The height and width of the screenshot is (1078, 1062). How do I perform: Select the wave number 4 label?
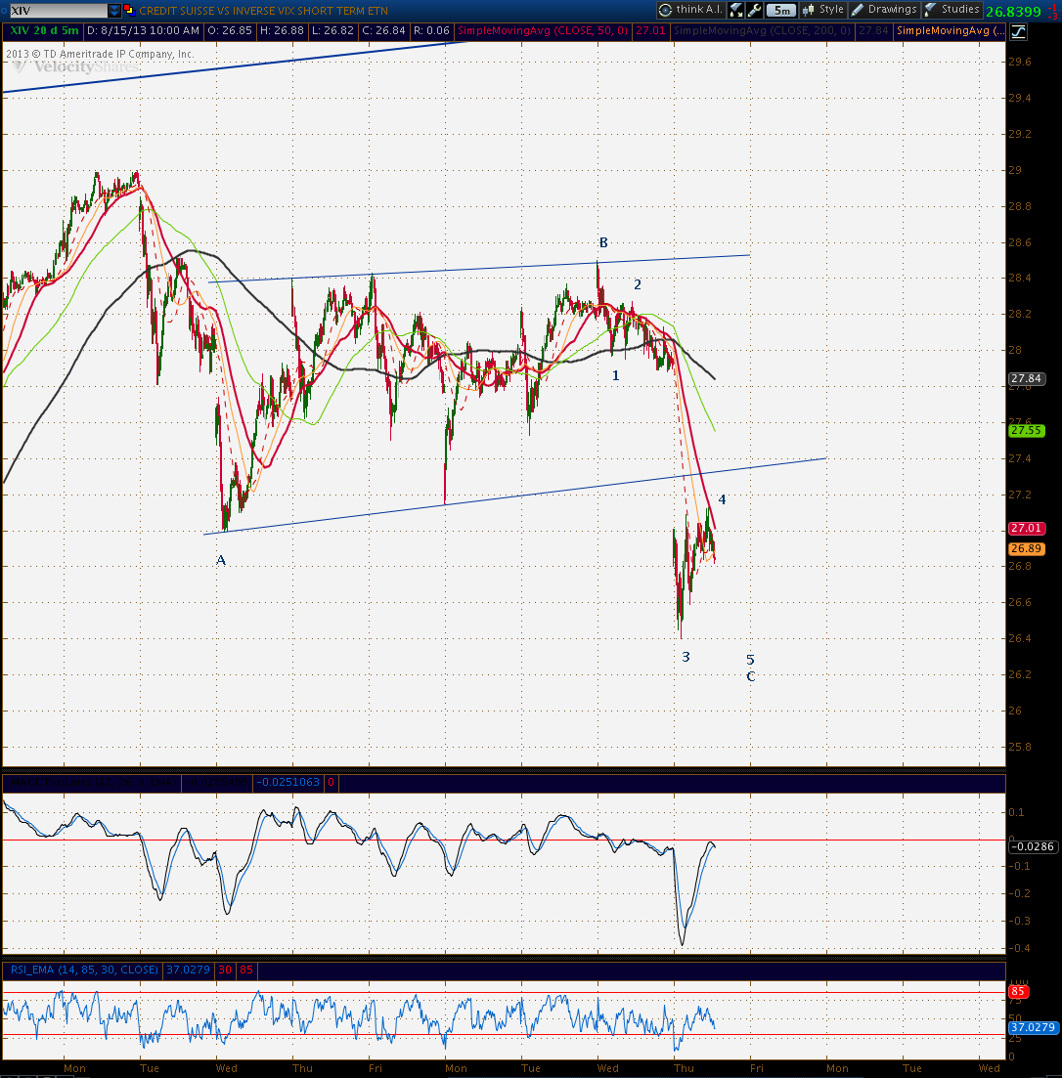tap(723, 499)
